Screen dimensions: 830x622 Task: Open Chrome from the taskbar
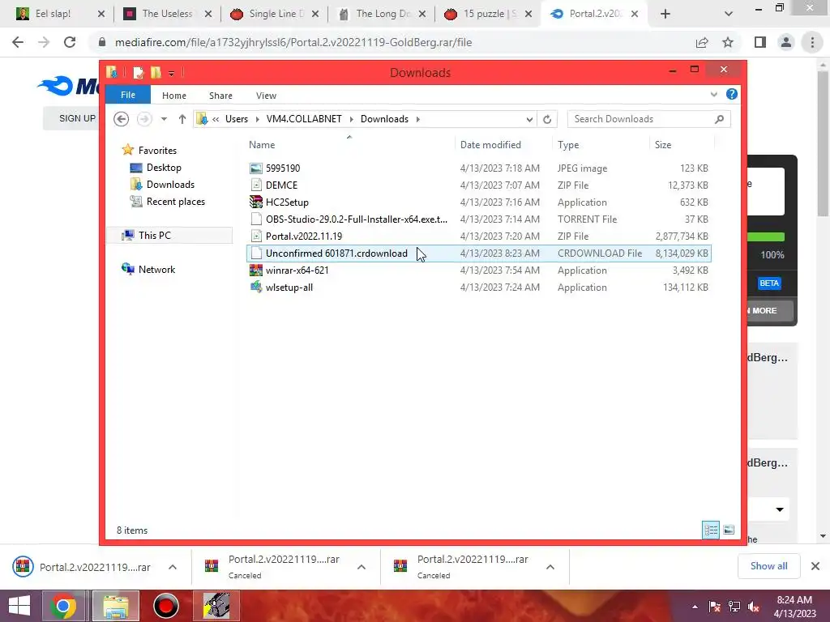pos(63,606)
